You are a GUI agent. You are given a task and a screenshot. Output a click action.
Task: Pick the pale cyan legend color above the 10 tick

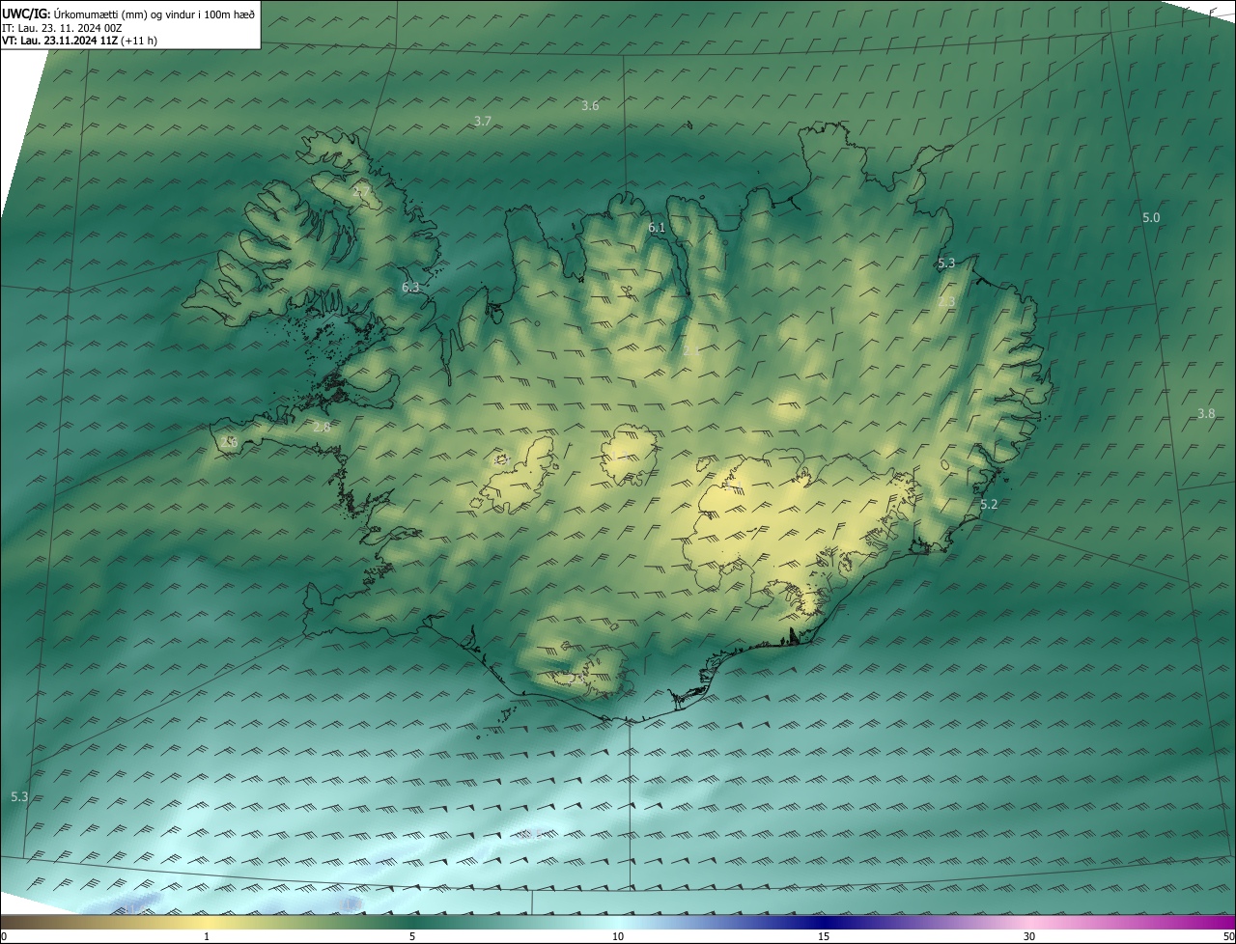click(x=618, y=922)
